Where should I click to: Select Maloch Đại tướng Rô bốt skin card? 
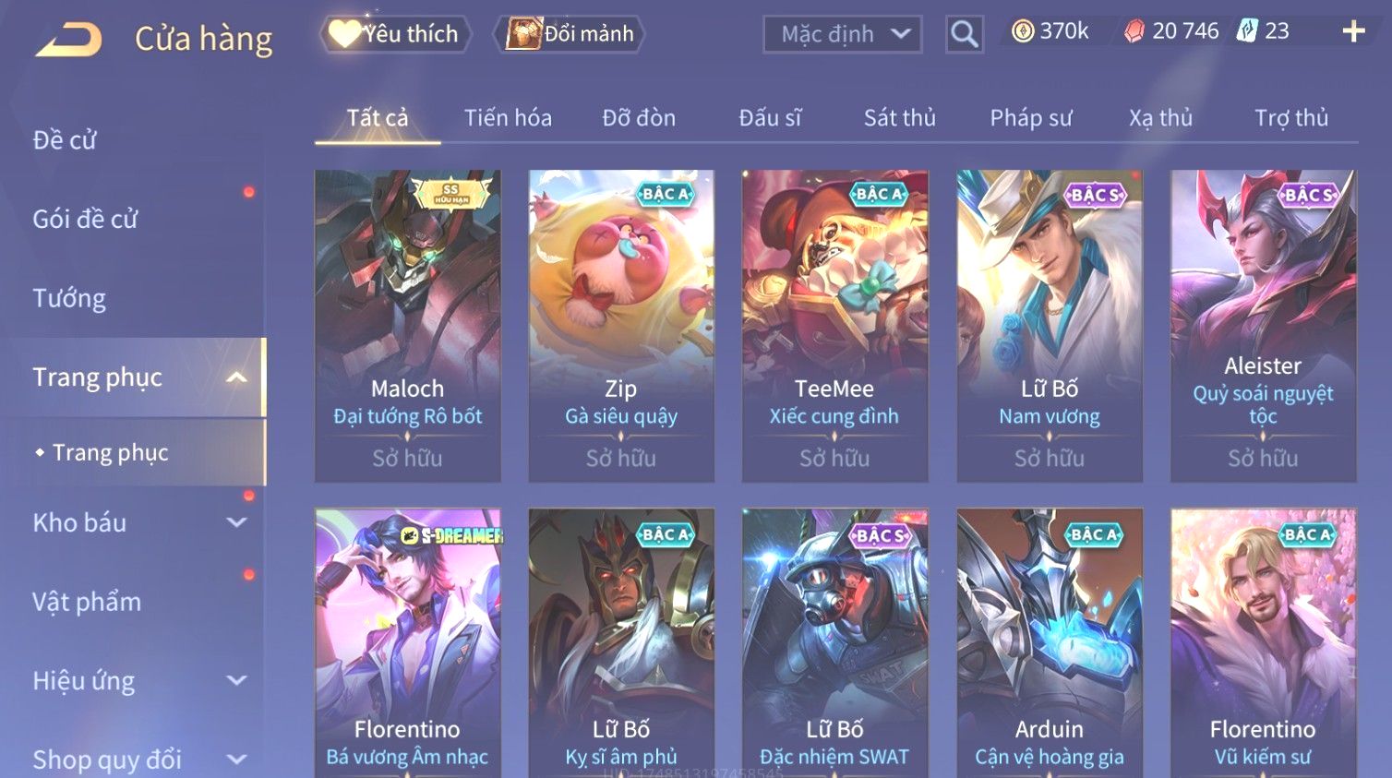coord(408,326)
